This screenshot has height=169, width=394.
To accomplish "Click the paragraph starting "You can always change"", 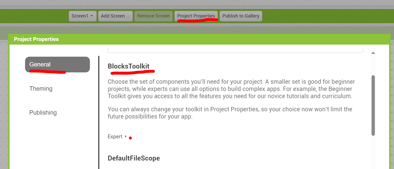I will 230,113.
